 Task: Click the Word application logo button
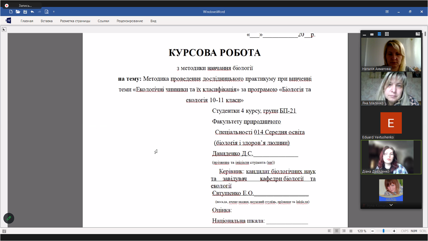click(8, 21)
